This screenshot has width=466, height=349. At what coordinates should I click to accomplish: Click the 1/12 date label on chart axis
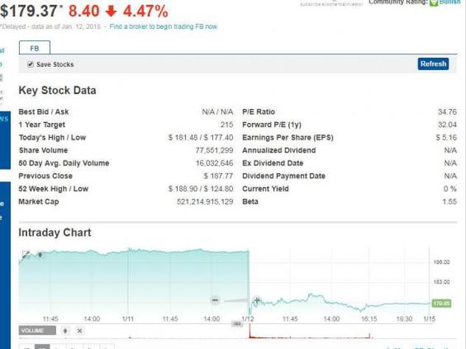(248, 319)
